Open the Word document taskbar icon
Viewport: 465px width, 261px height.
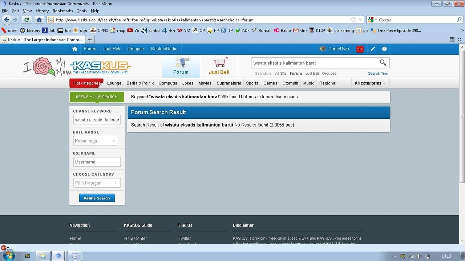pos(74,256)
